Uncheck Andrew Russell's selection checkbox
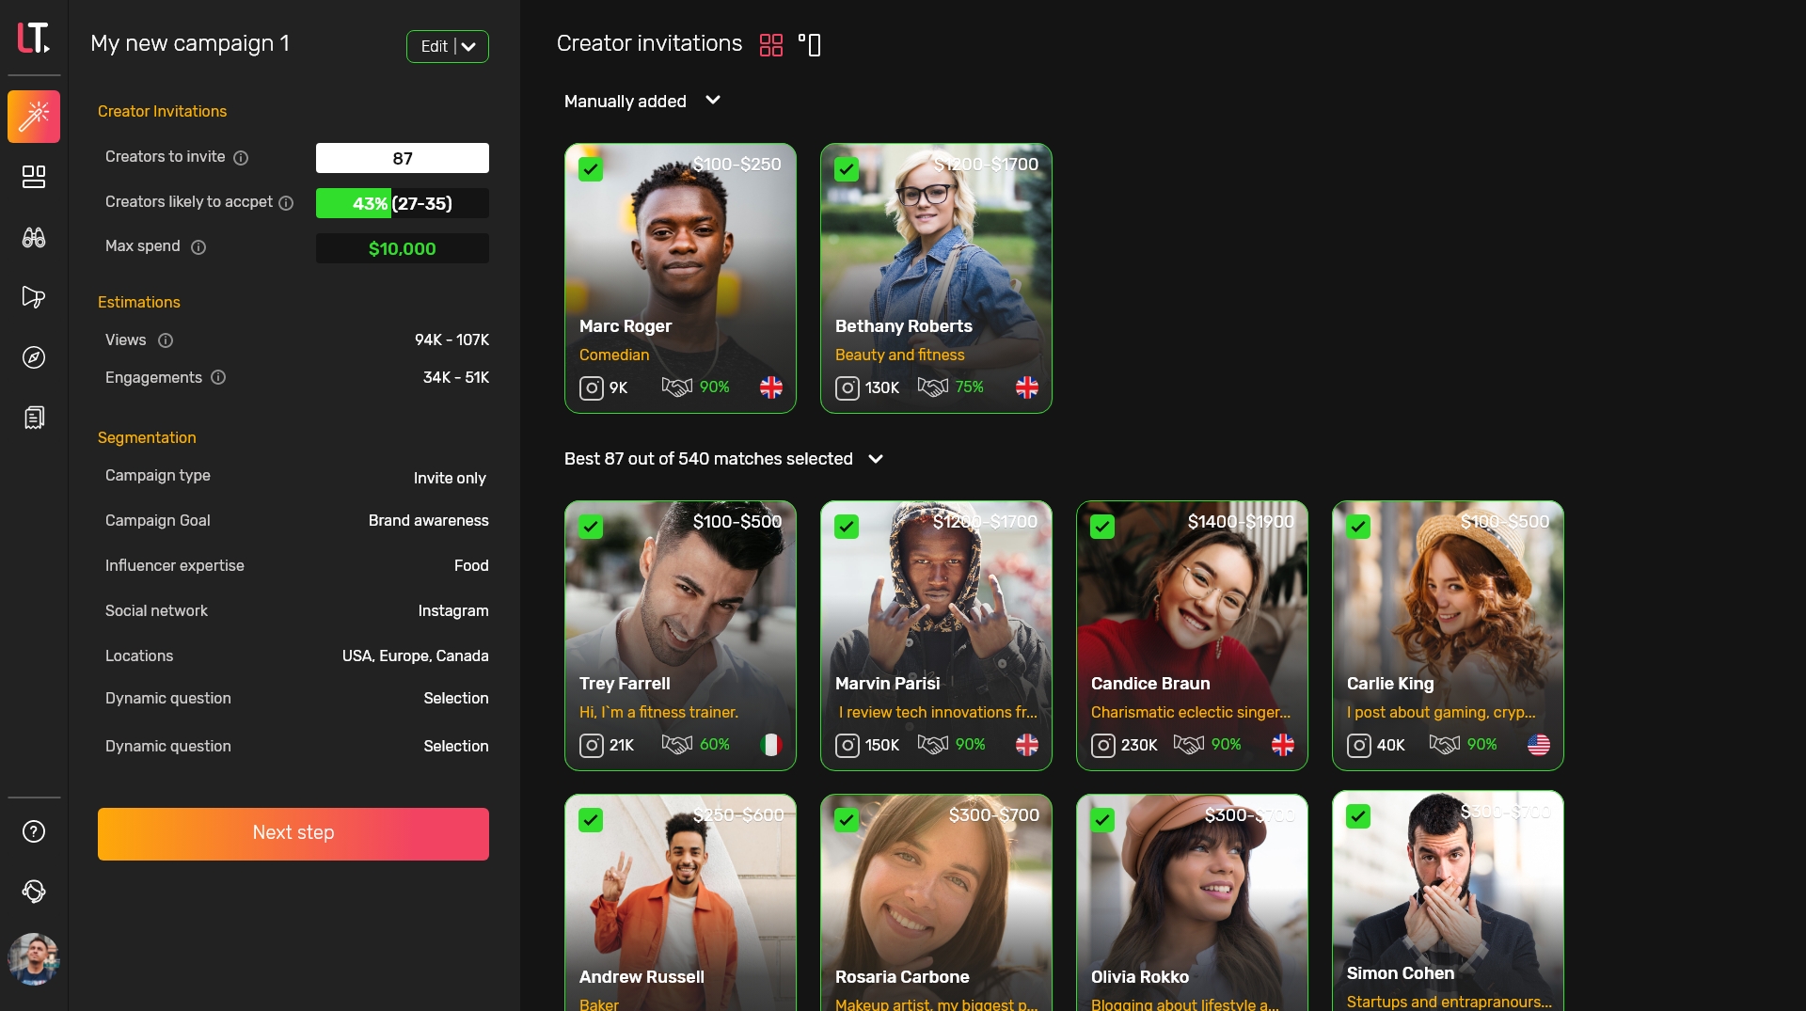This screenshot has height=1011, width=1806. (x=591, y=820)
